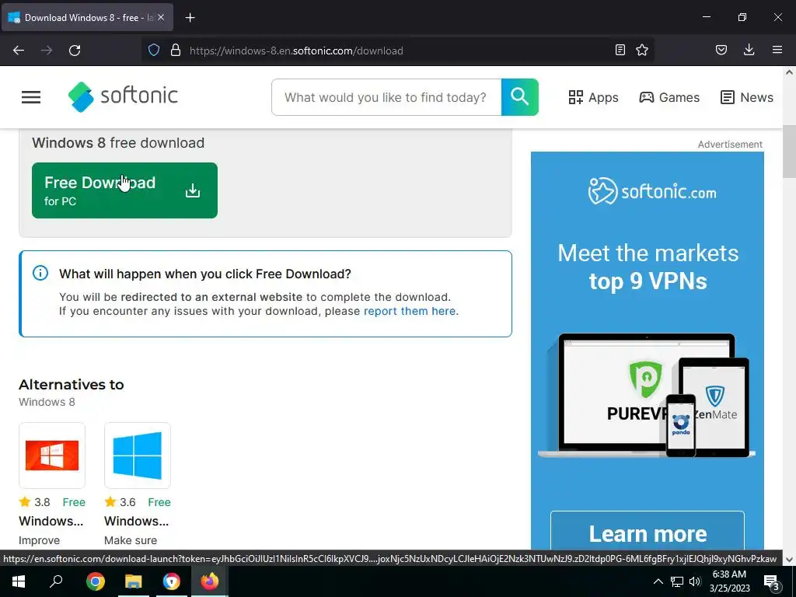Screen dimensions: 796x597
Task: Click the Free Download for PC button
Action: 124,190
